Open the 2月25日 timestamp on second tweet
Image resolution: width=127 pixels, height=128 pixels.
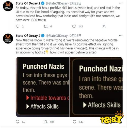tap(75, 36)
